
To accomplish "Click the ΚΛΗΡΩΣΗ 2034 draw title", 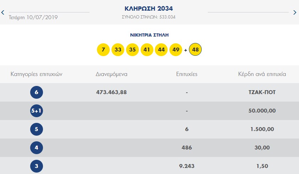I will coord(149,9).
